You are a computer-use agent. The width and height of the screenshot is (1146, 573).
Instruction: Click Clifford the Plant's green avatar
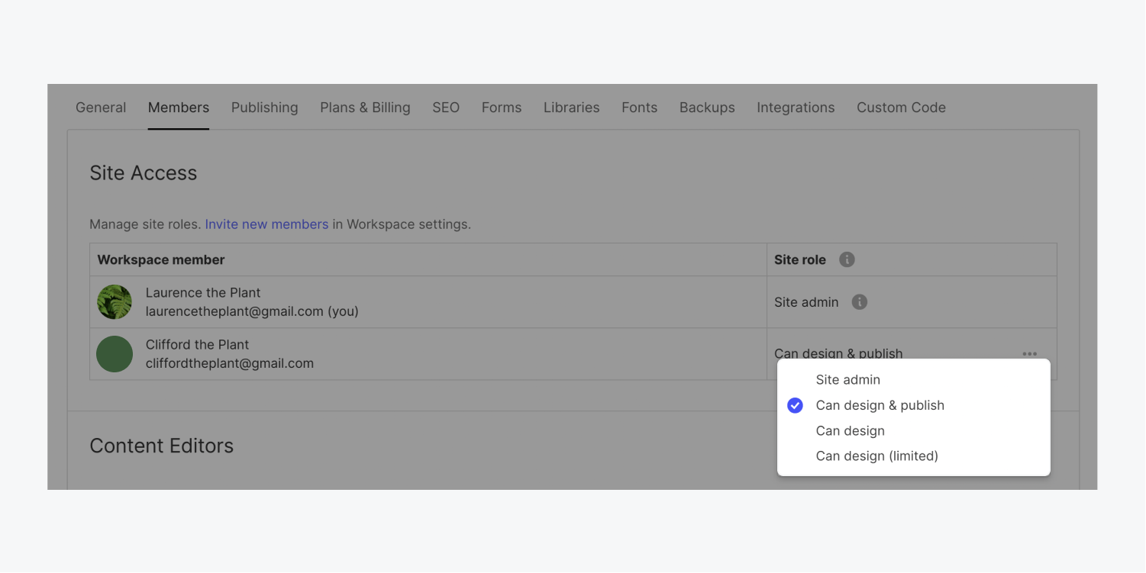click(x=115, y=354)
